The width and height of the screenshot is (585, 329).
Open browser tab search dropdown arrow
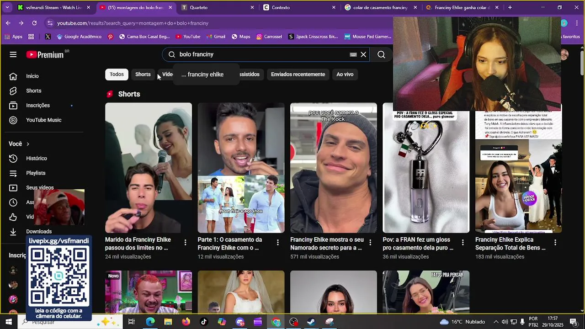point(7,7)
